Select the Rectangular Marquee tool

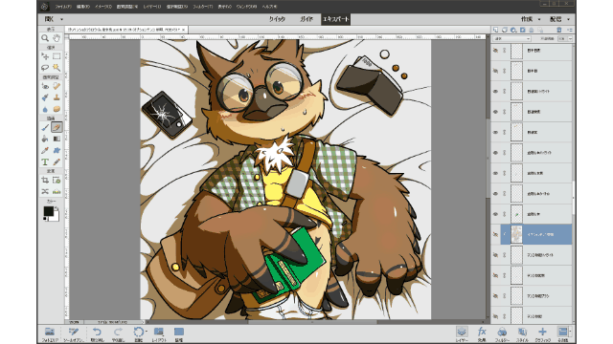pos(57,56)
